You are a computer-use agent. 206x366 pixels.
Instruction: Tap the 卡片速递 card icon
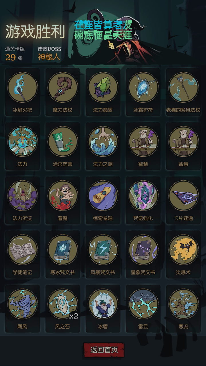[x=183, y=196]
